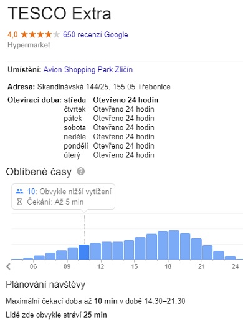This screenshot has width=243, height=322.
Task: Click the people icon in tooltip
Action: pos(19,191)
